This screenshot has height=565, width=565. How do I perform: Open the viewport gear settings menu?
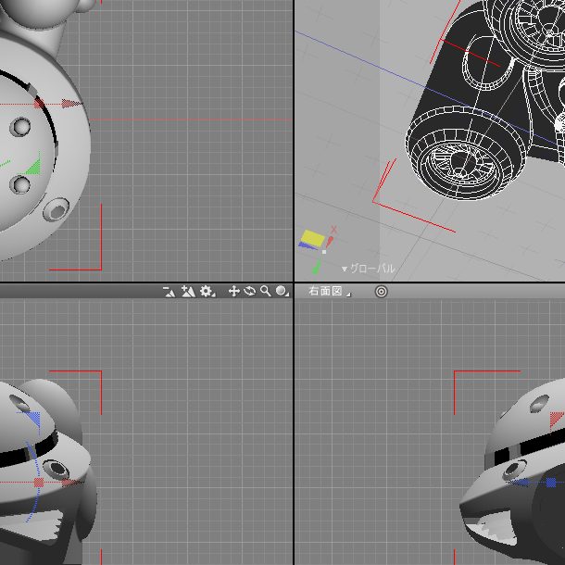pyautogui.click(x=207, y=291)
